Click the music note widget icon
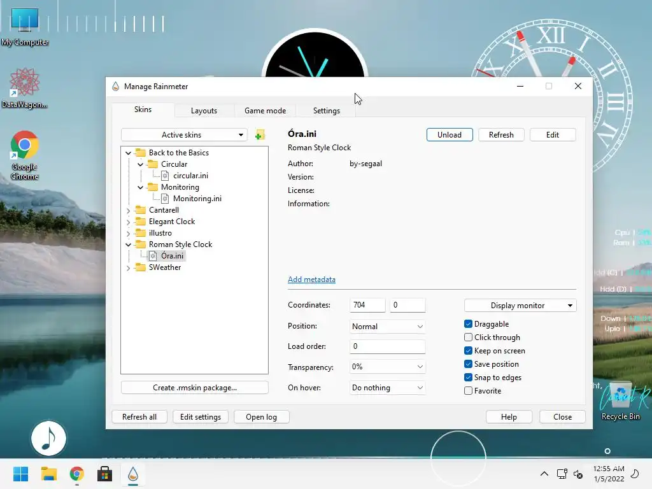The image size is (652, 489). [x=48, y=438]
